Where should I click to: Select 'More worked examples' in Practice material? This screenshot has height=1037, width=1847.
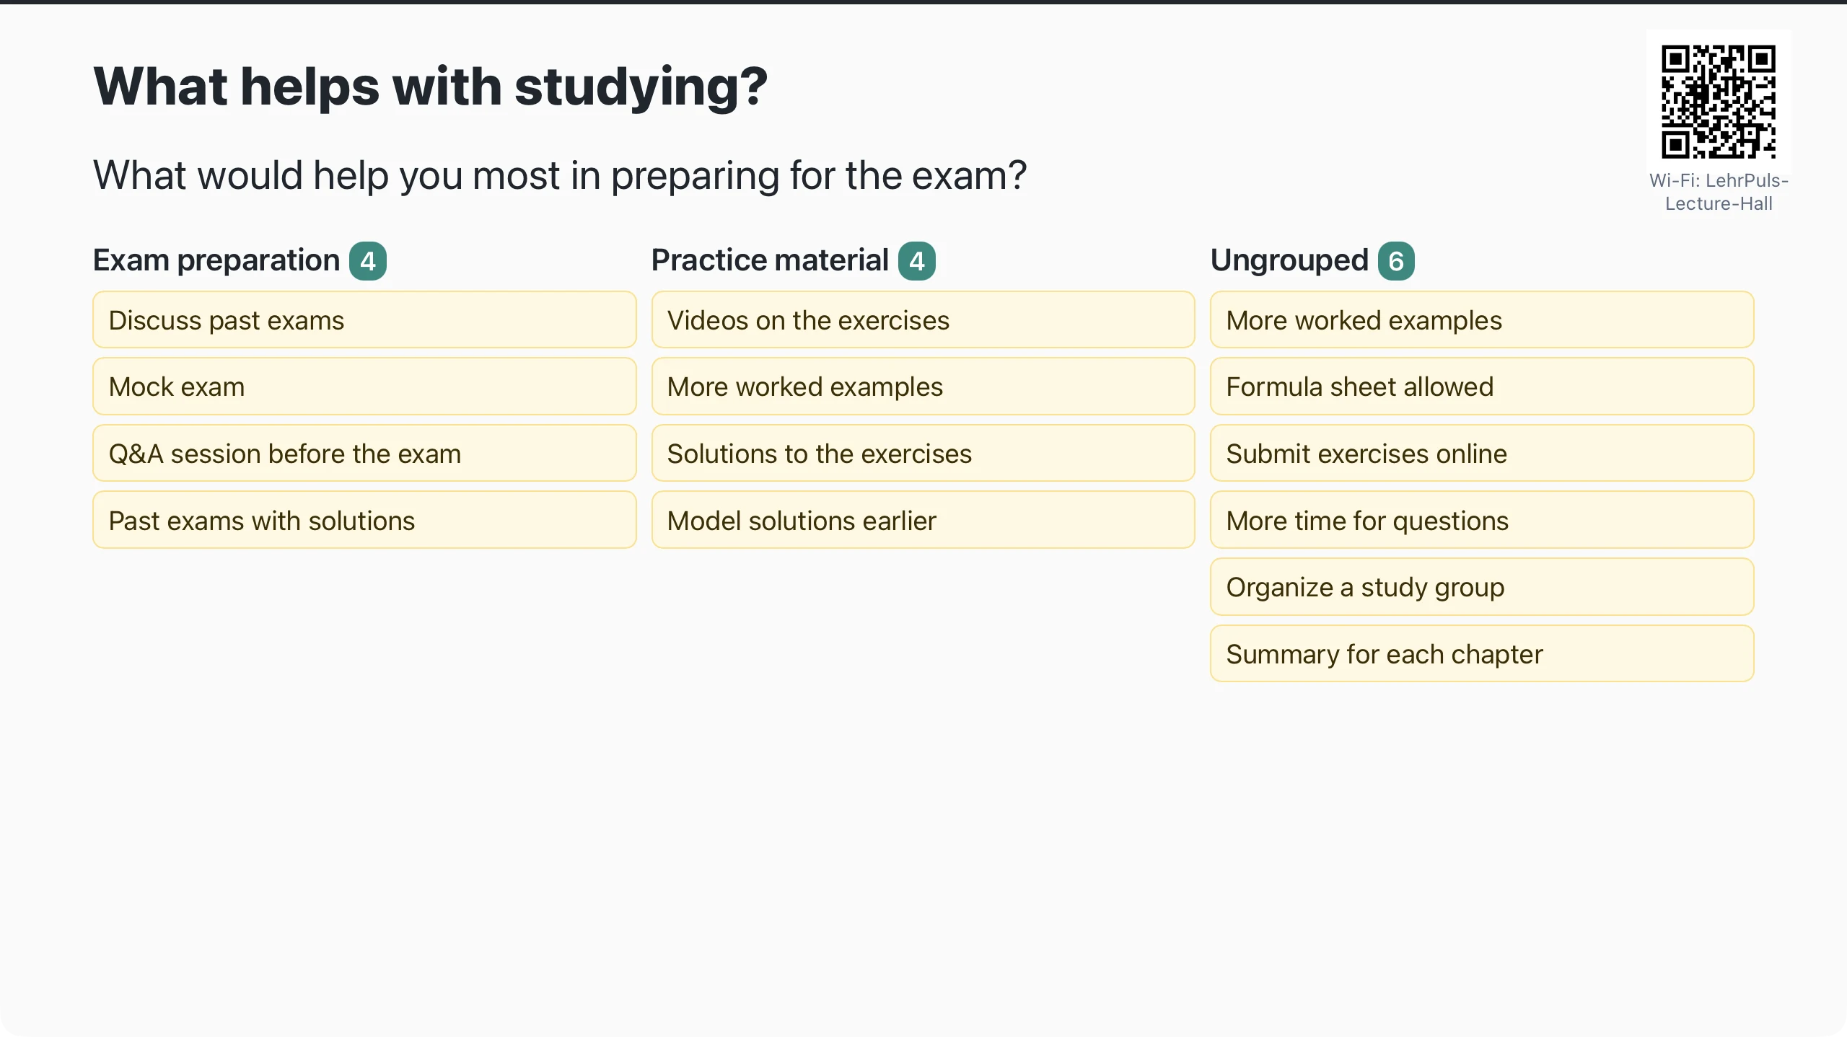[x=923, y=387]
